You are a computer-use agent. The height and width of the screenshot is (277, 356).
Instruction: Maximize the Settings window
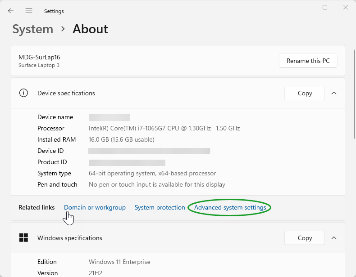[x=324, y=7]
